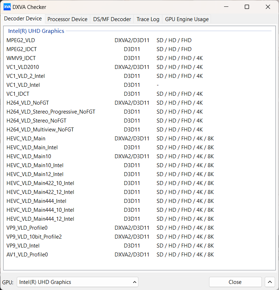The width and height of the screenshot is (279, 290).
Task: Click the Intel(R) UHD Graphics group header
Action: pos(36,31)
